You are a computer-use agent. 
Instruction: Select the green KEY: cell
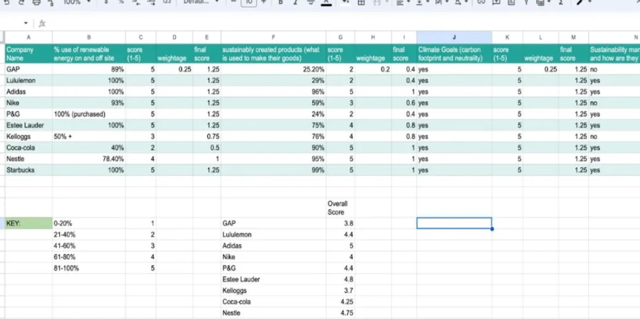tap(28, 223)
